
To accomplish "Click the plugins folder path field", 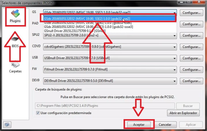I will pos(105,106).
